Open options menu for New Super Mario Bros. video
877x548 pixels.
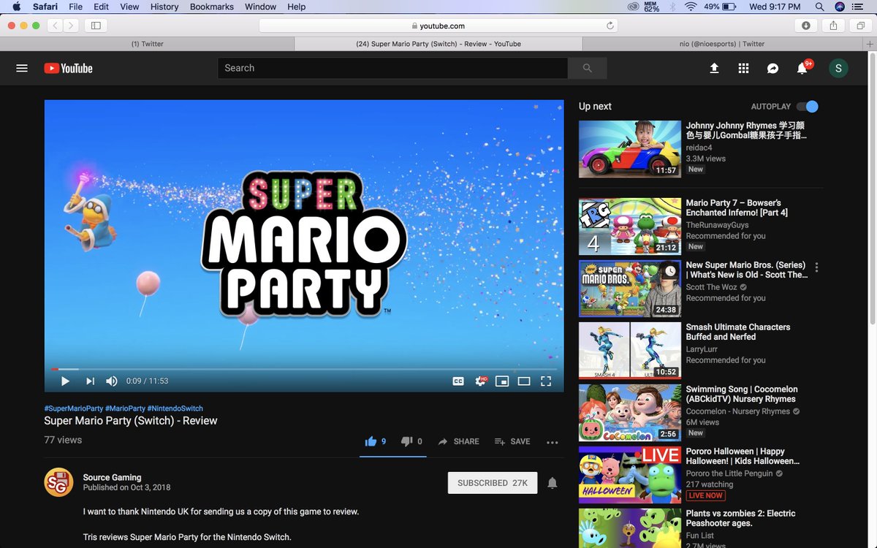pyautogui.click(x=816, y=267)
